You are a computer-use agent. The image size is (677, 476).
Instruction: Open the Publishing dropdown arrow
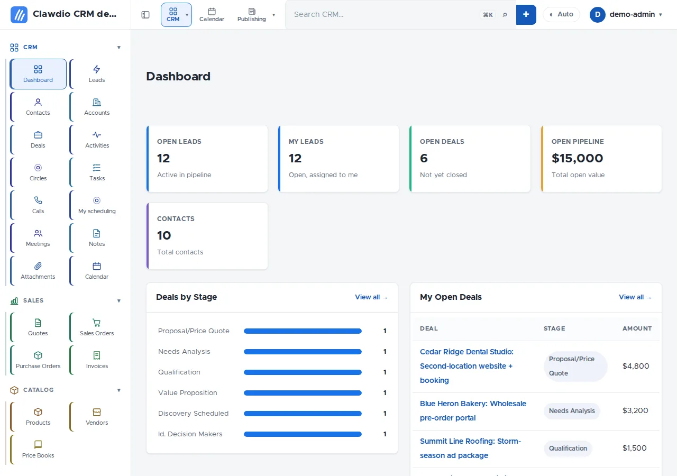[x=273, y=15]
